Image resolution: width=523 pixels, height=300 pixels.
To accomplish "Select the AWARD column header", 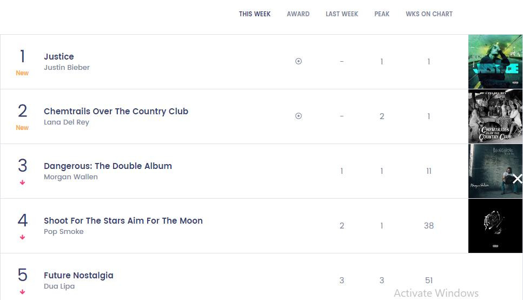I will click(x=298, y=14).
